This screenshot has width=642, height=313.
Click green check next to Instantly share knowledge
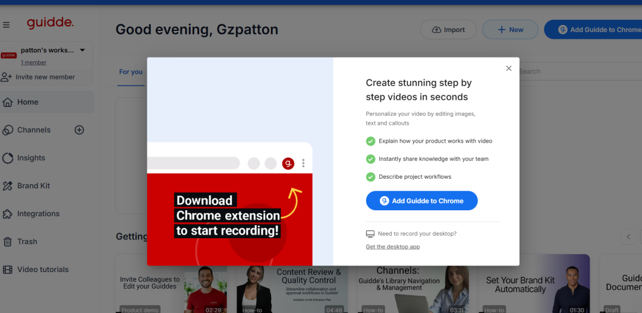point(370,159)
